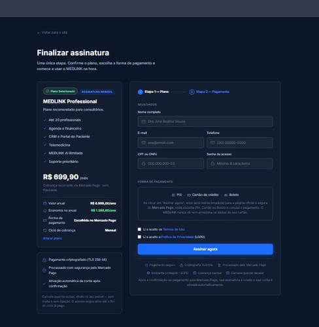Click the Economia no anual icon
This screenshot has height=327, width=319.
click(45, 211)
